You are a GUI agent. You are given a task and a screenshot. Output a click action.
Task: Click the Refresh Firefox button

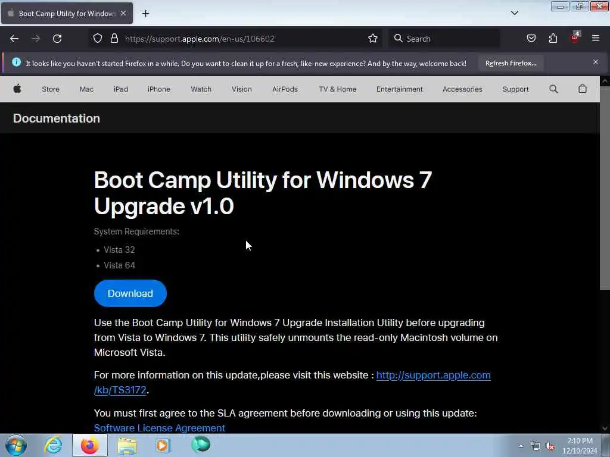(x=511, y=63)
